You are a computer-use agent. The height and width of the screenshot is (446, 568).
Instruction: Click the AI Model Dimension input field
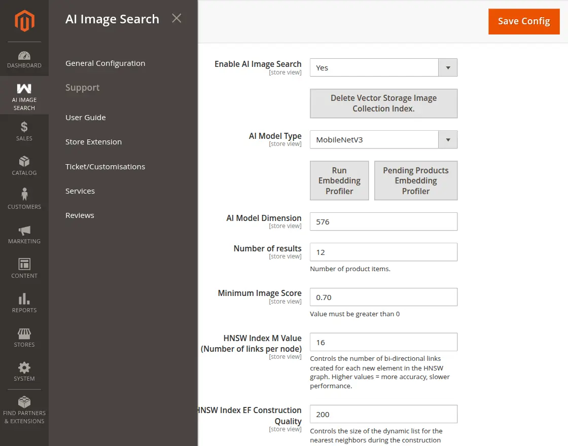[383, 221]
